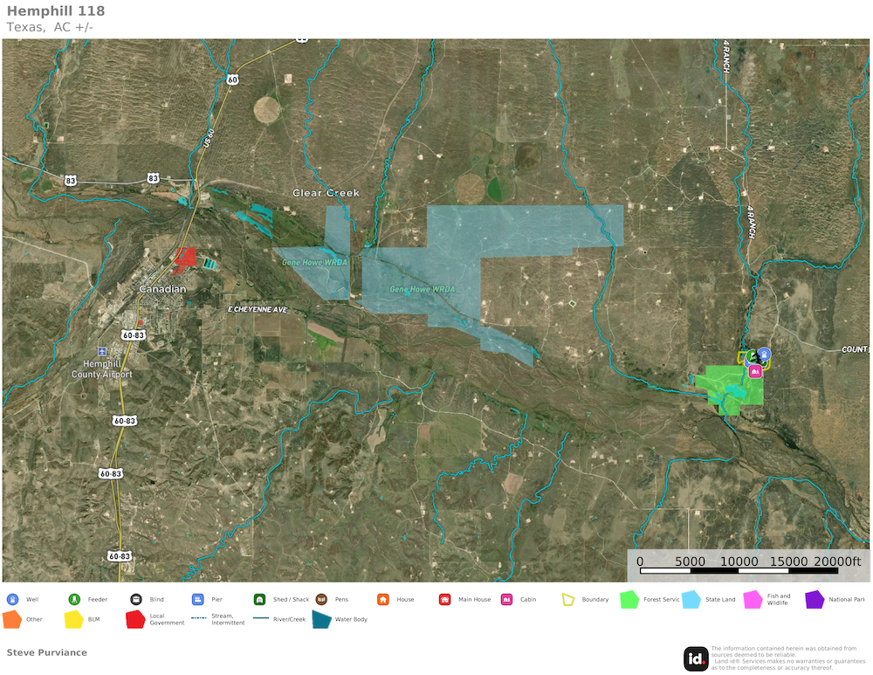Select the green Feeder legend icon

click(74, 600)
